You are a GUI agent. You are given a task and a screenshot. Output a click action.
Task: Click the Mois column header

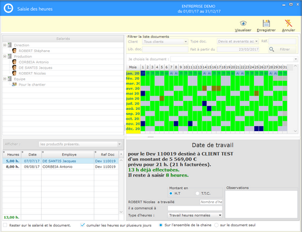pyautogui.click(x=133, y=67)
